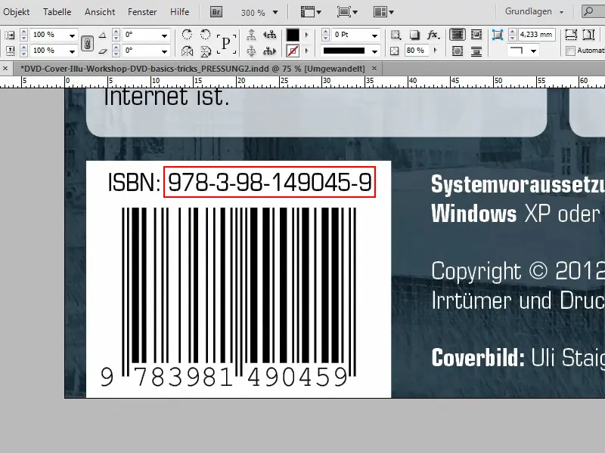This screenshot has width=605, height=453.
Task: Open the corner shape dropdown
Action: pyautogui.click(x=534, y=51)
